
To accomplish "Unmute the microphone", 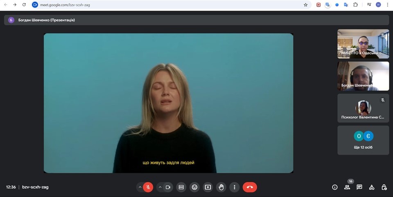I will pos(148,187).
